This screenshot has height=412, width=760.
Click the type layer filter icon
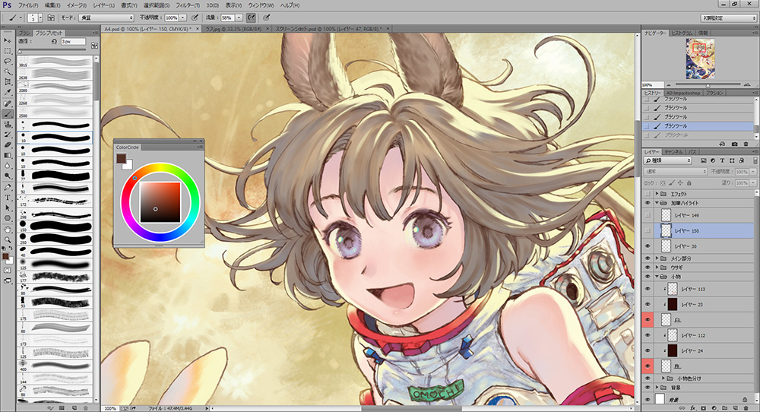pyautogui.click(x=722, y=160)
